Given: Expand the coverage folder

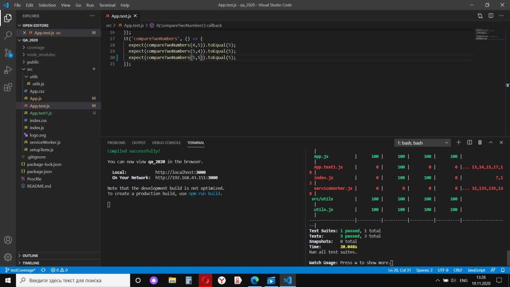Looking at the screenshot, I should click(x=59, y=47).
